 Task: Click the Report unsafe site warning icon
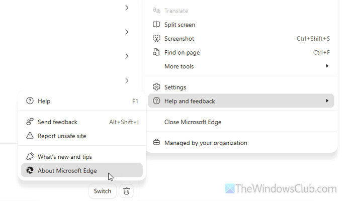tap(30, 136)
